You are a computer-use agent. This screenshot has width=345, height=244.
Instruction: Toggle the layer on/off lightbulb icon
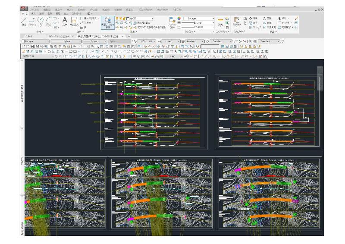(117, 19)
